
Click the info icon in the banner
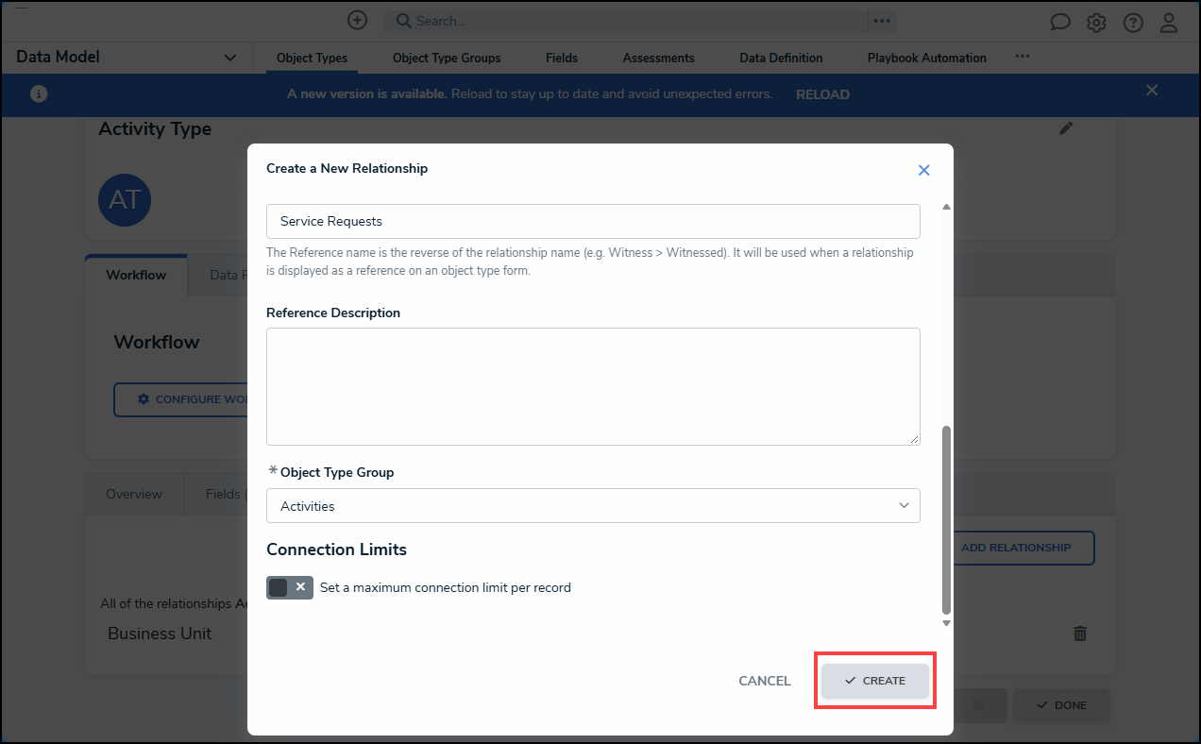click(x=39, y=93)
